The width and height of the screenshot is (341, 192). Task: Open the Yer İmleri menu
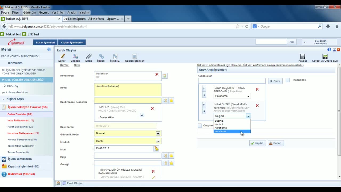coord(58,13)
